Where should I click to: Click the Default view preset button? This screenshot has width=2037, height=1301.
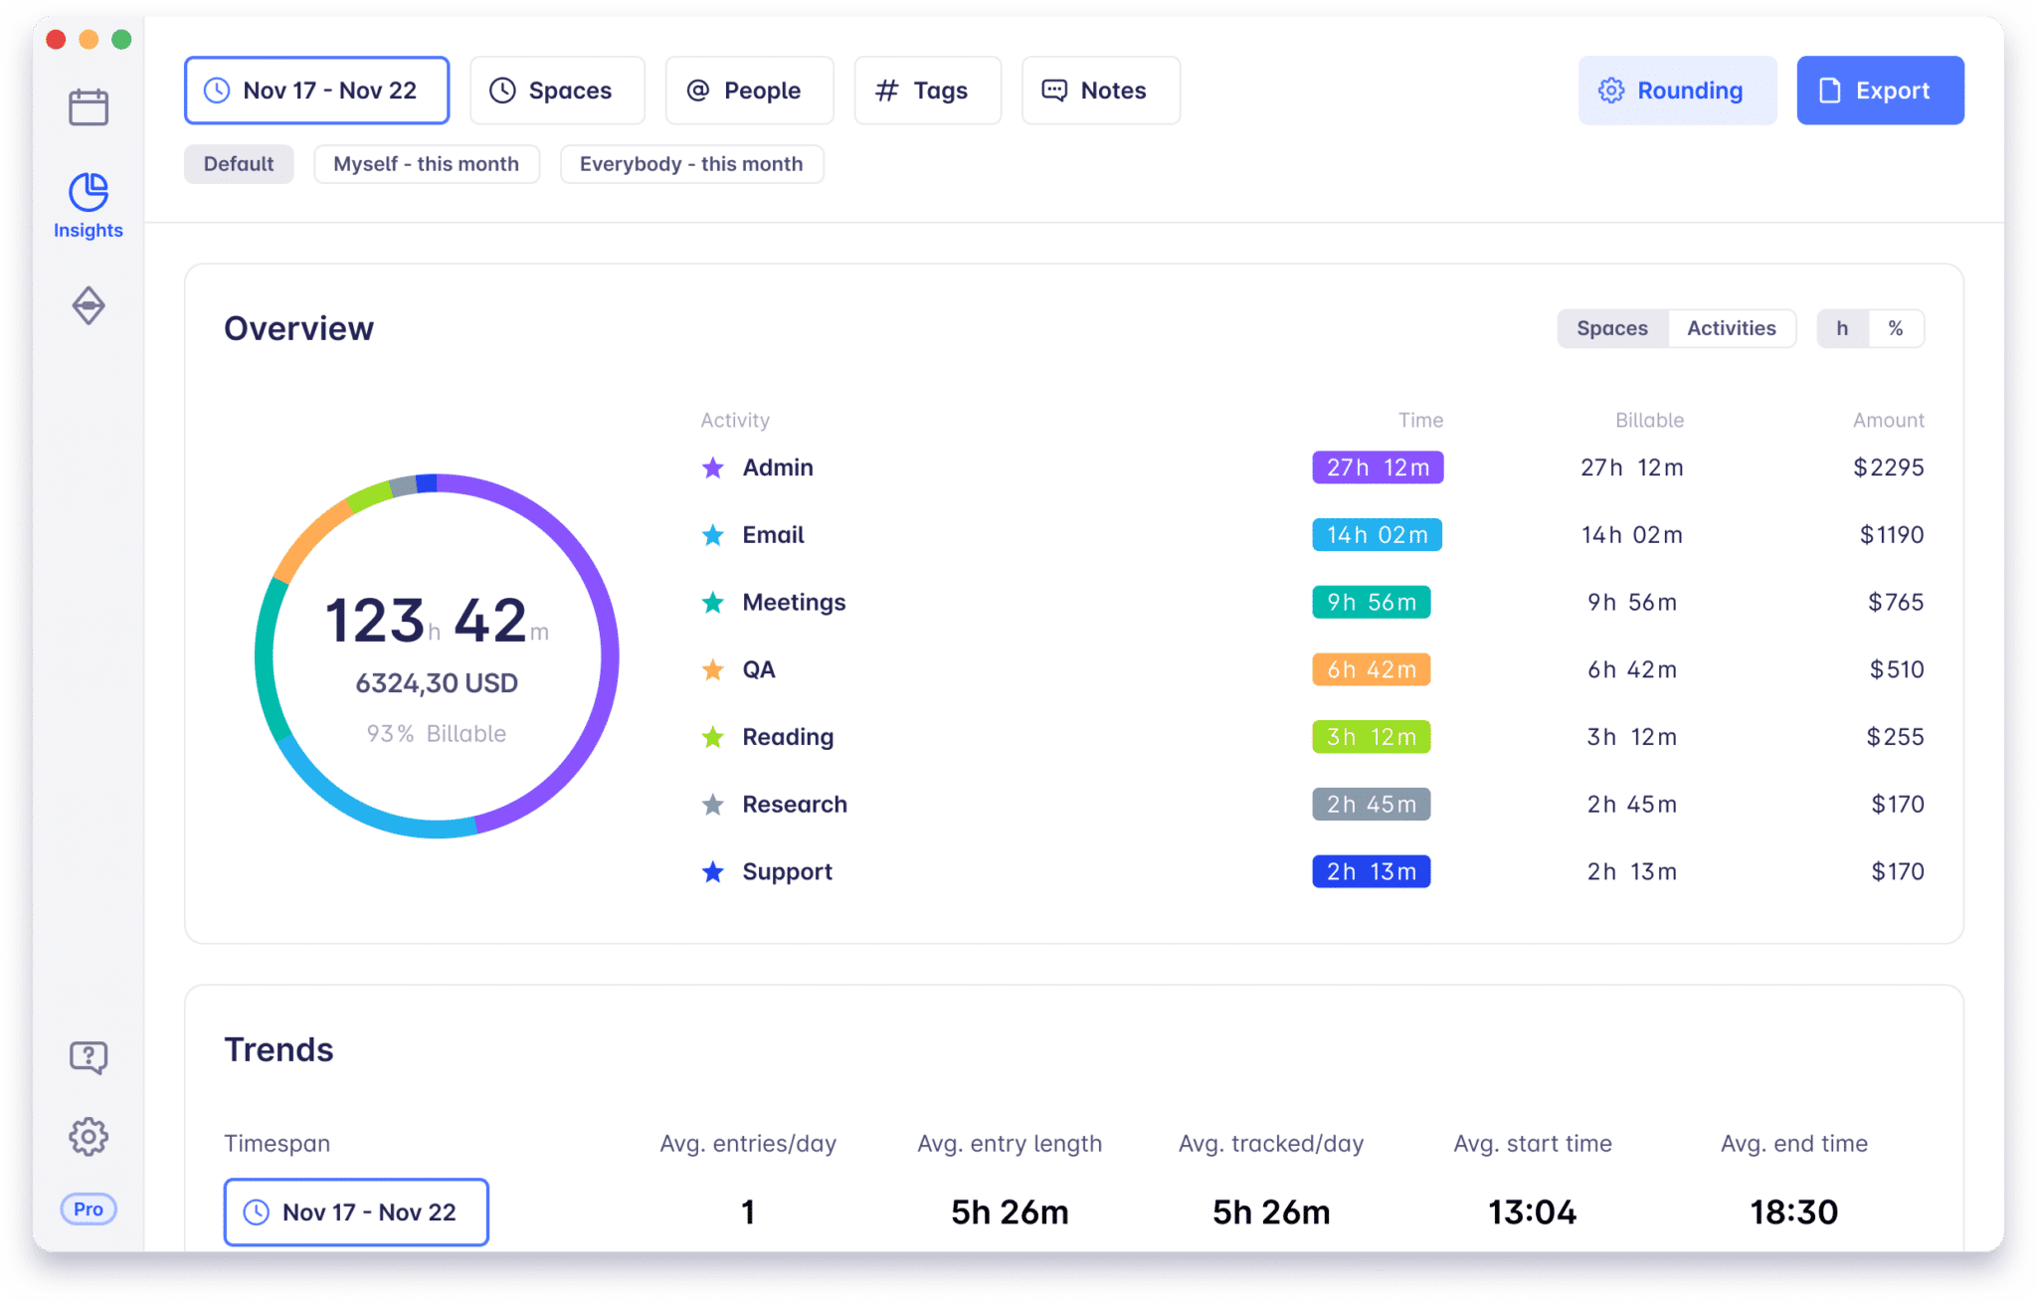coord(238,163)
